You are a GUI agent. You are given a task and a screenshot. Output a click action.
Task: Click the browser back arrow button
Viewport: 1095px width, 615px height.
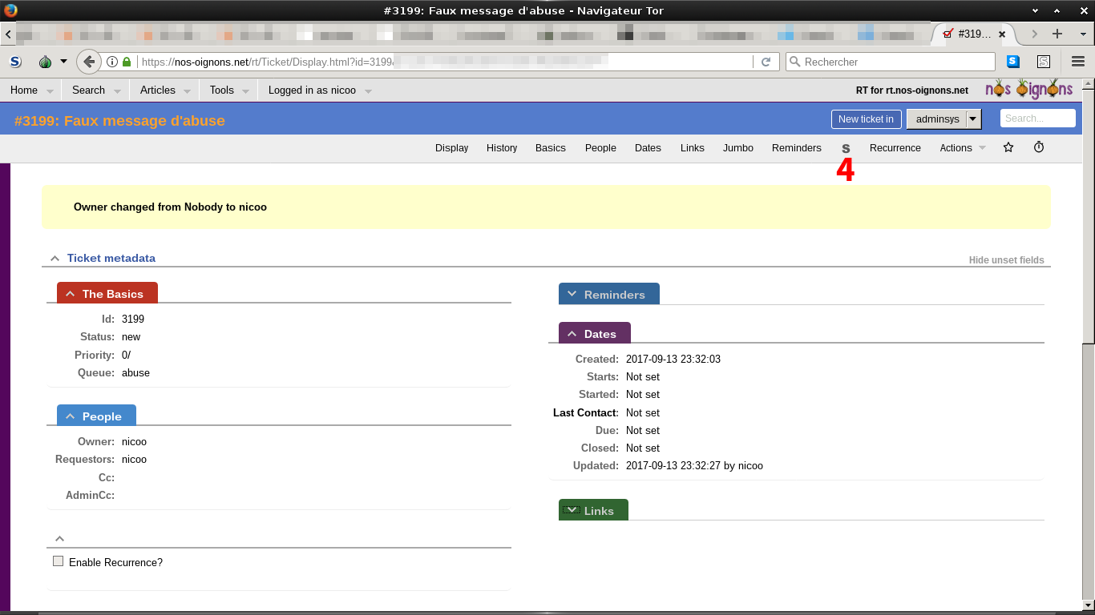(x=89, y=62)
